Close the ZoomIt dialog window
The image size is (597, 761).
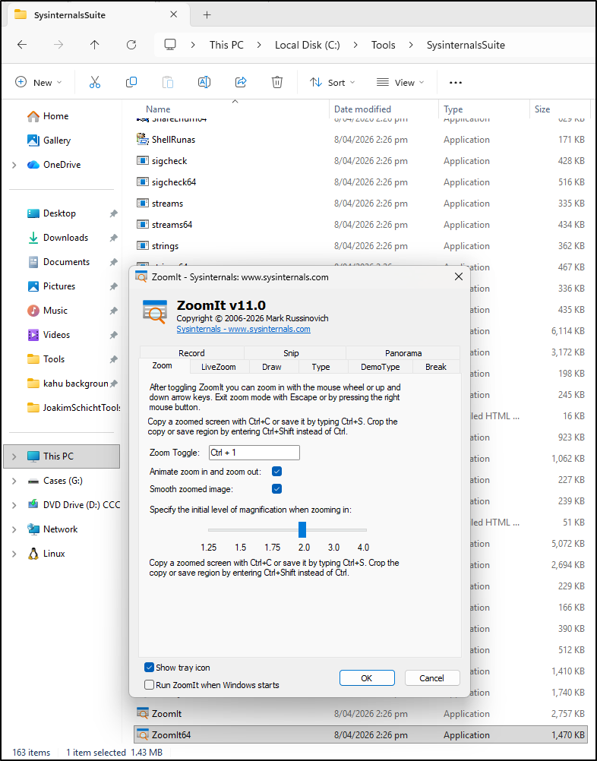pos(458,277)
